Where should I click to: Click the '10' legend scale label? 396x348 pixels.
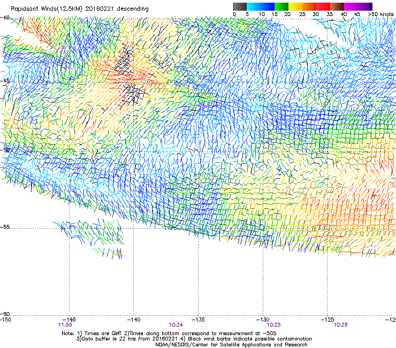[262, 14]
